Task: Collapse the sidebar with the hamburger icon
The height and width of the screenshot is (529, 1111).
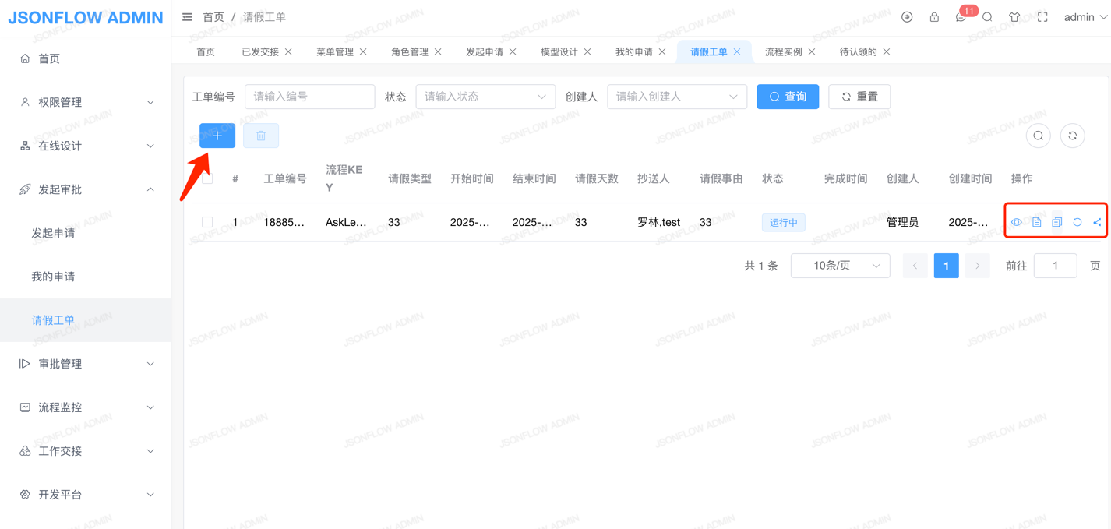Action: (x=187, y=17)
